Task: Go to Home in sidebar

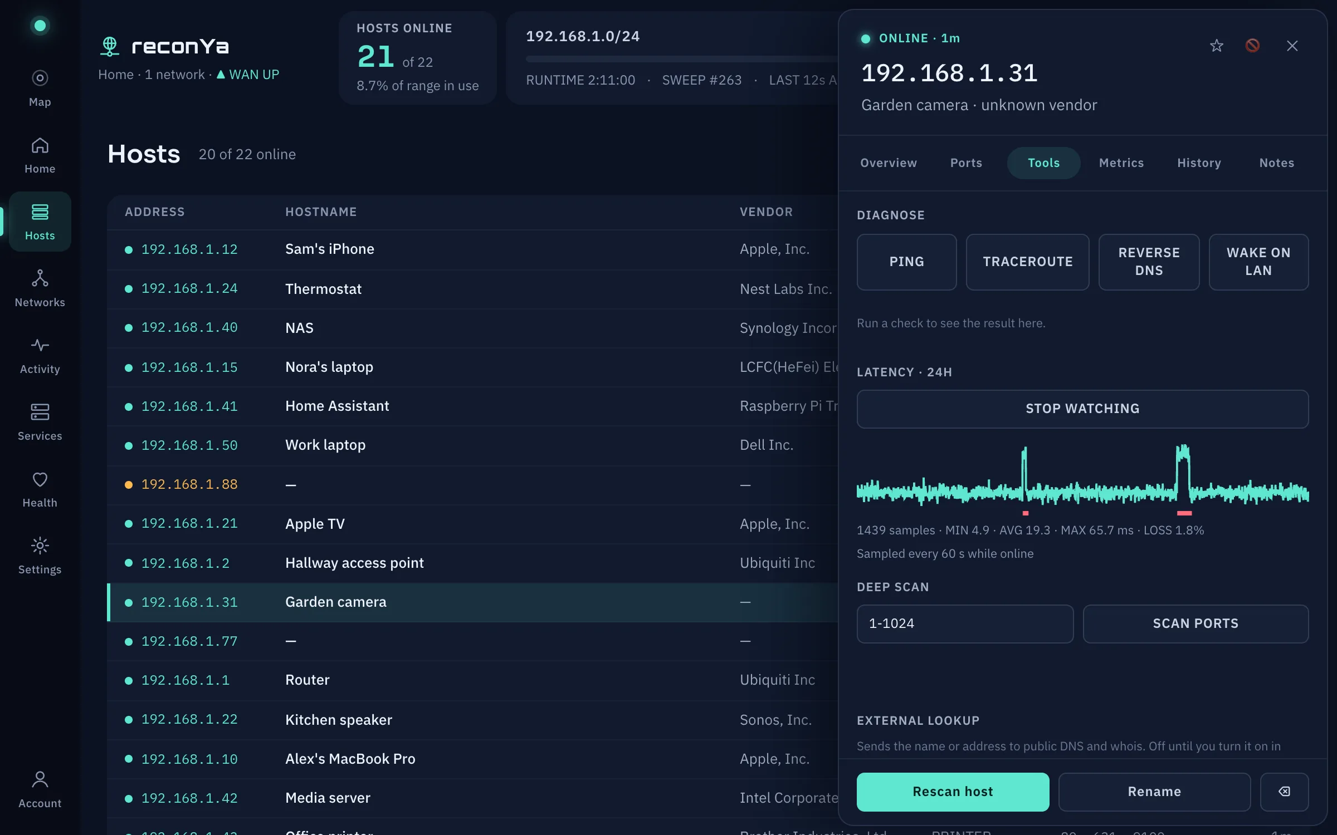Action: pos(40,155)
